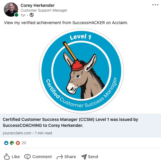Like the post with the thumbs-up button
The image size is (161, 165).
12,157
